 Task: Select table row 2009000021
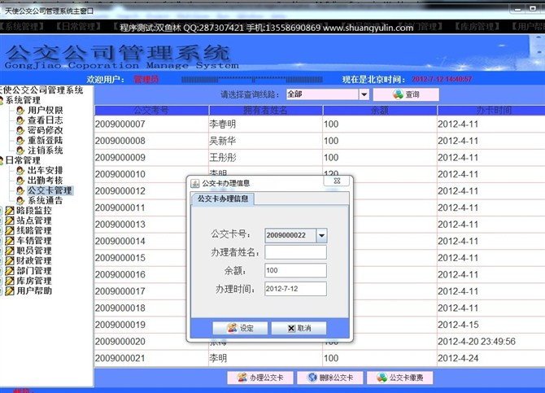point(320,358)
